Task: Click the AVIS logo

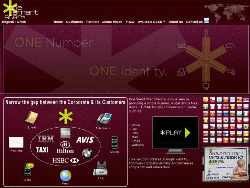Action: tap(85, 140)
